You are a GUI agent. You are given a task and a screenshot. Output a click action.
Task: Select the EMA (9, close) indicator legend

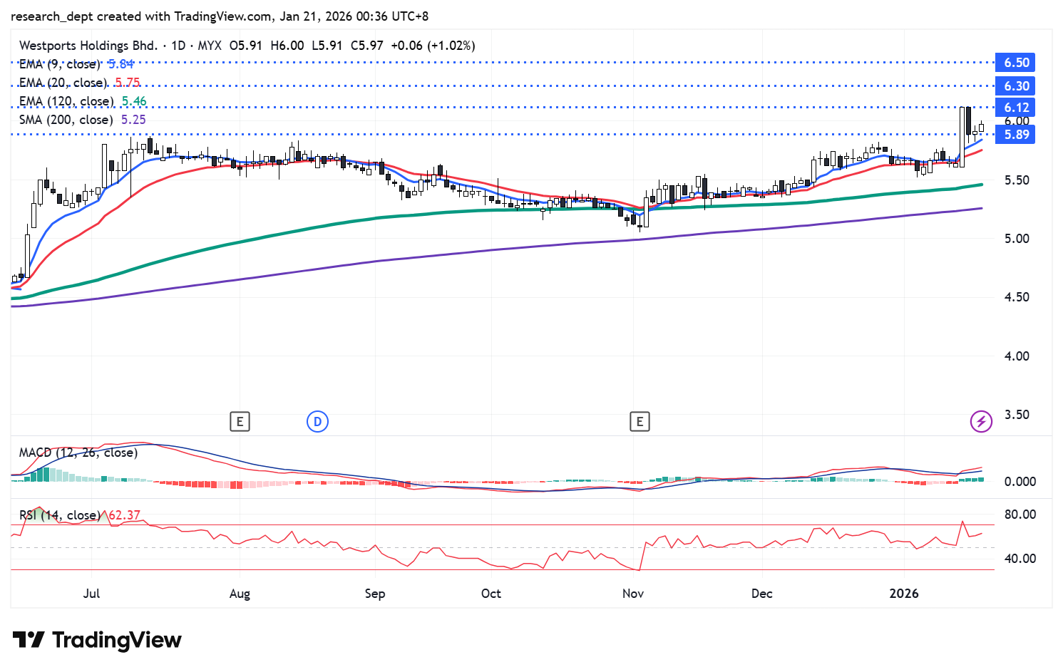click(60, 64)
